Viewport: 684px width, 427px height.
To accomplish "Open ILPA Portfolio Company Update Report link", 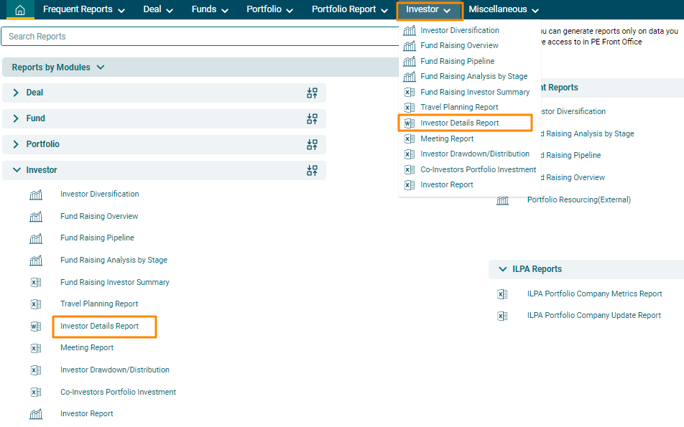I will point(593,316).
